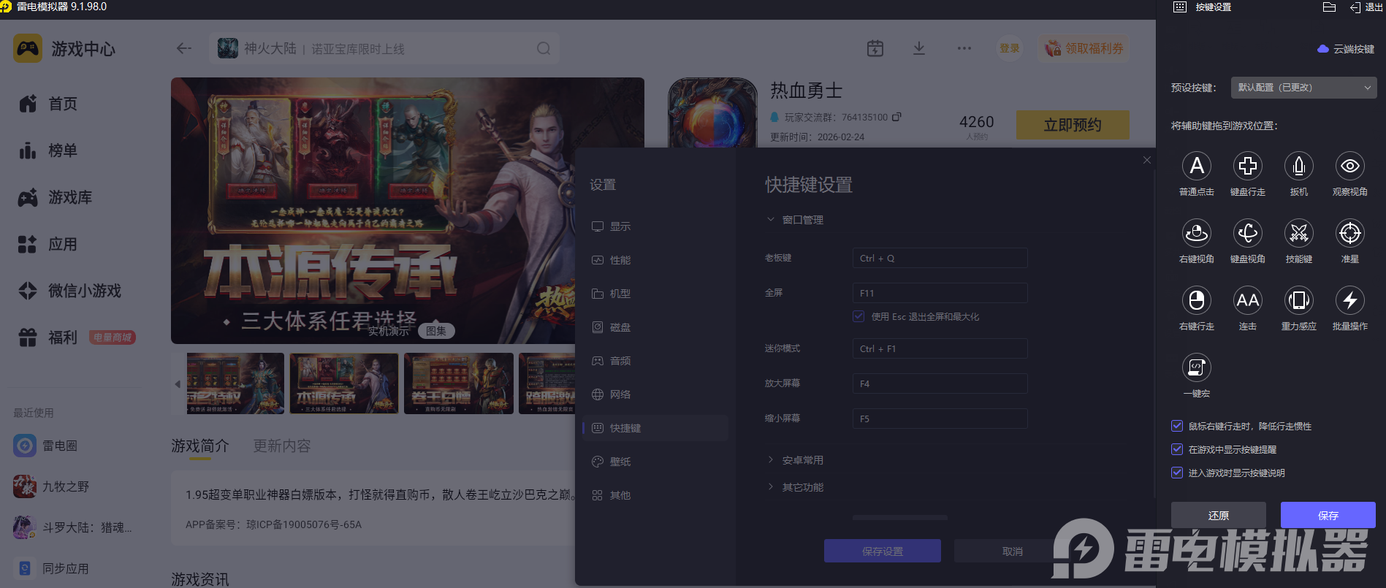Click the 迷你模式 shortcut field
Image resolution: width=1386 pixels, height=588 pixels.
(x=940, y=348)
